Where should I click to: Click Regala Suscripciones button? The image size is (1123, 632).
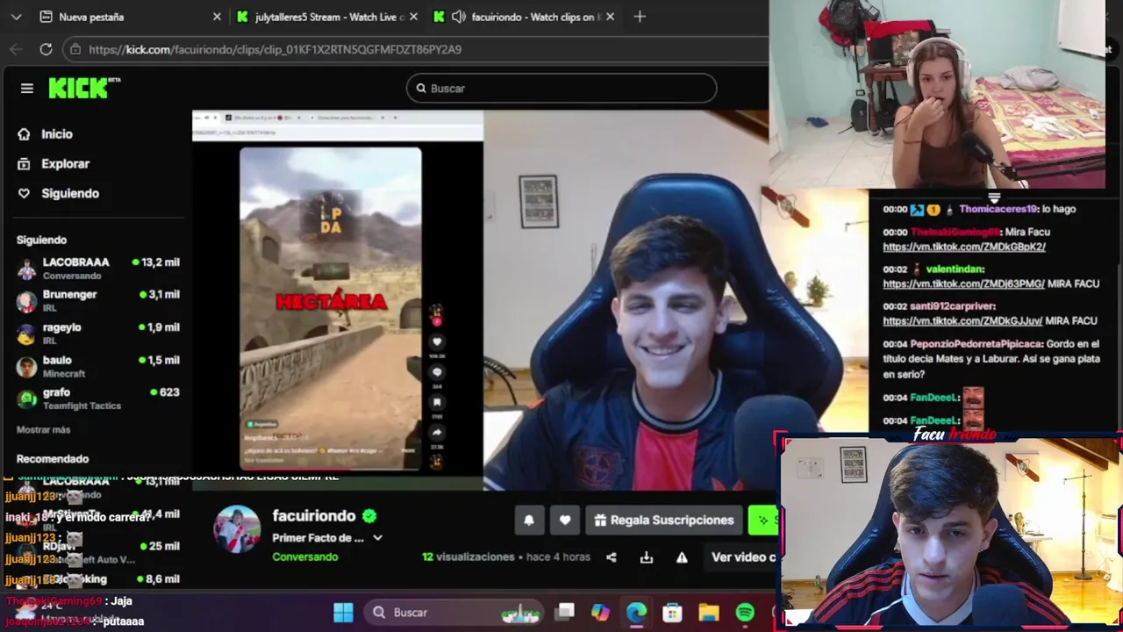[663, 521]
